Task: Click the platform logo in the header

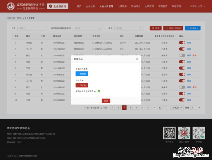Action: pyautogui.click(x=11, y=6)
